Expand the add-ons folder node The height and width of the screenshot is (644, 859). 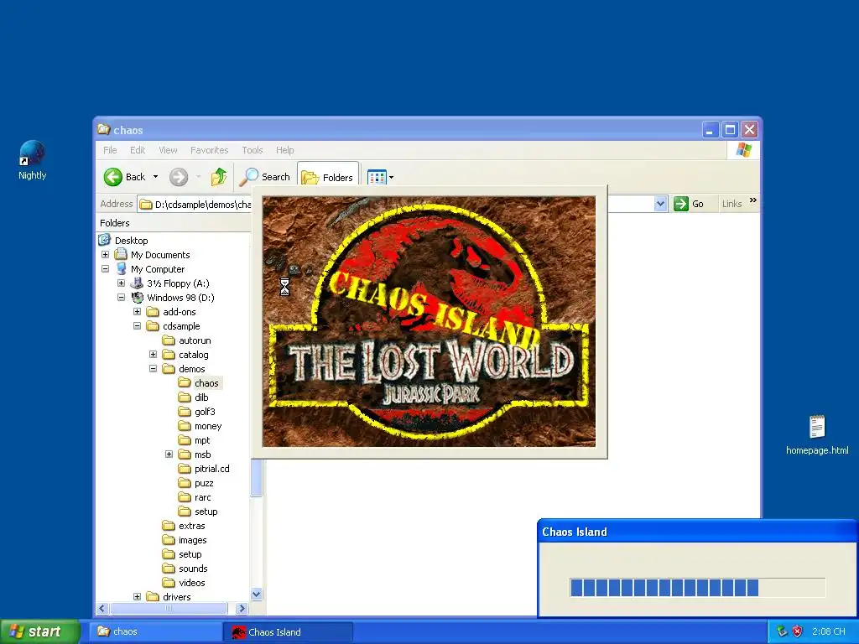(137, 312)
